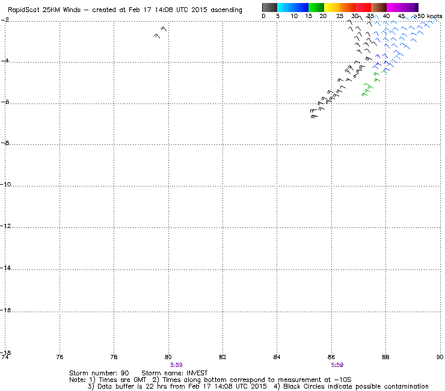Click the latitude label '-14'

click(5, 268)
